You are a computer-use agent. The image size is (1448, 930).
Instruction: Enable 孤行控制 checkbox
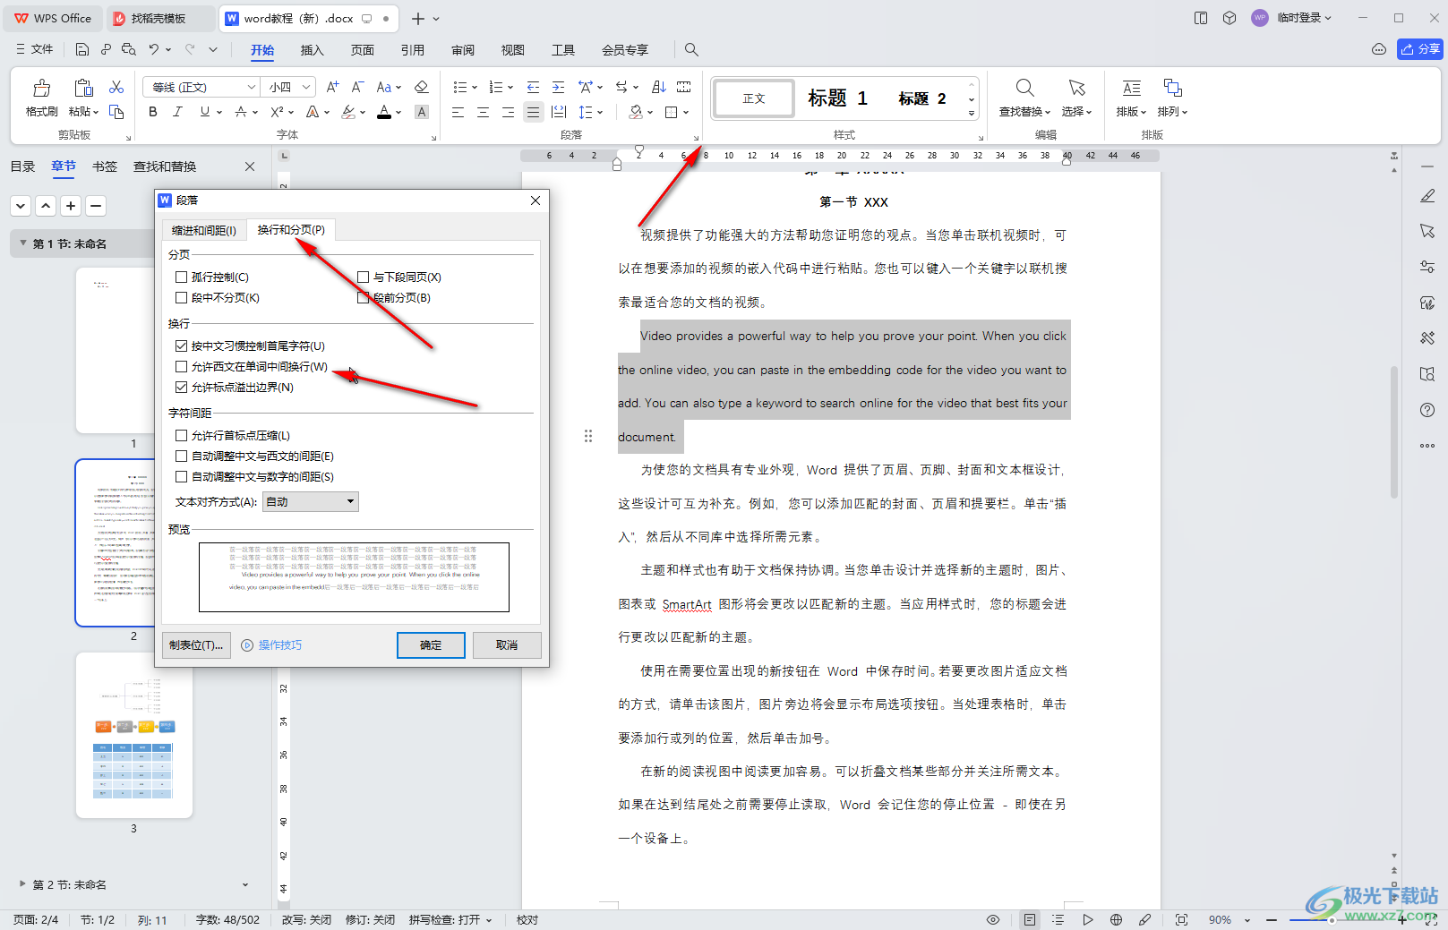(182, 277)
